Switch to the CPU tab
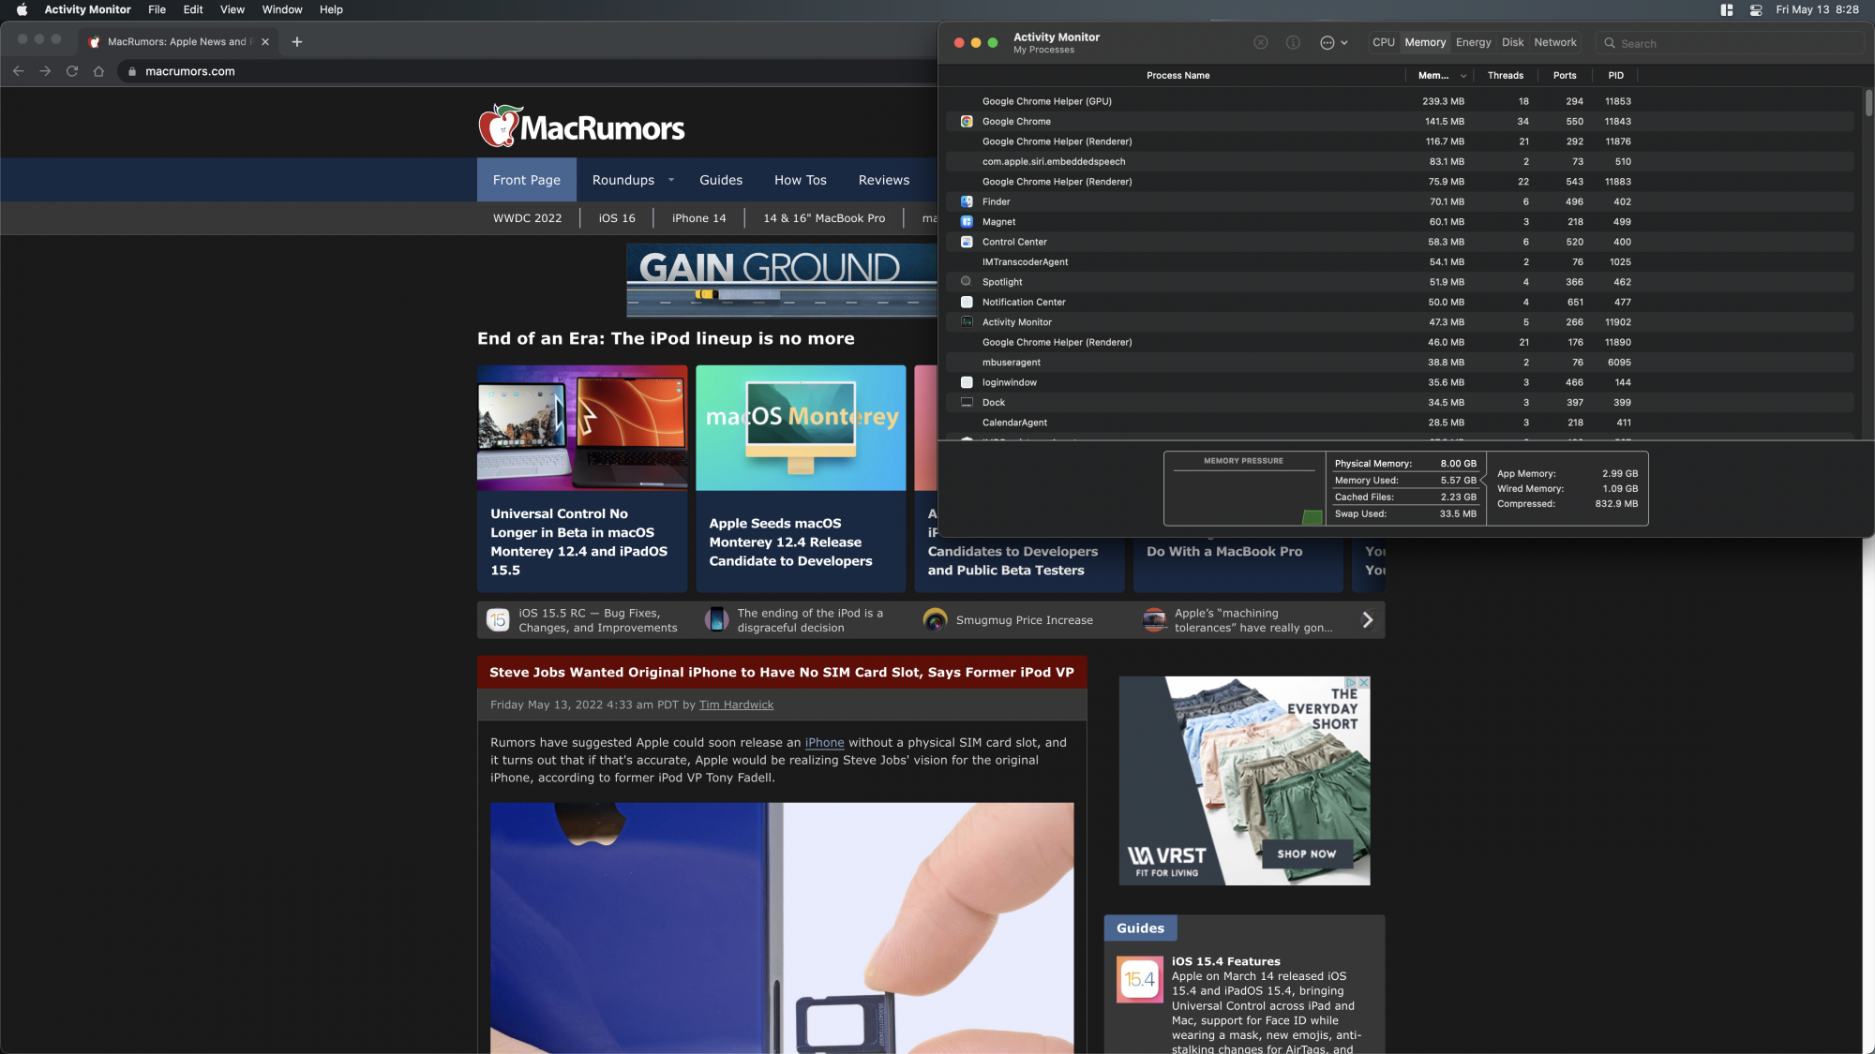This screenshot has width=1875, height=1054. (x=1383, y=43)
